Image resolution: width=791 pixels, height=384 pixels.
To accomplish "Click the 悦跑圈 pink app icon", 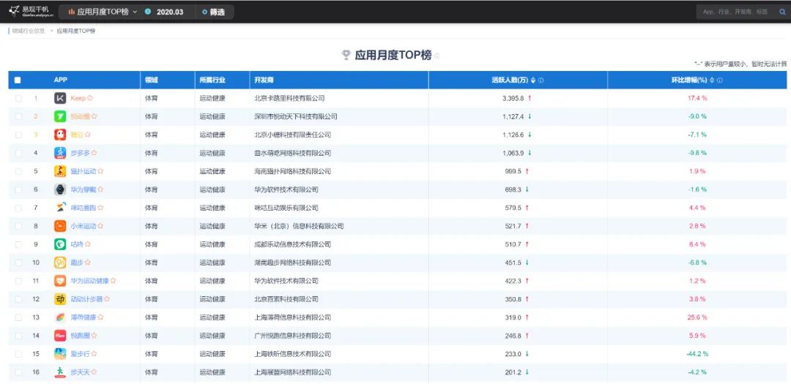I will point(60,336).
